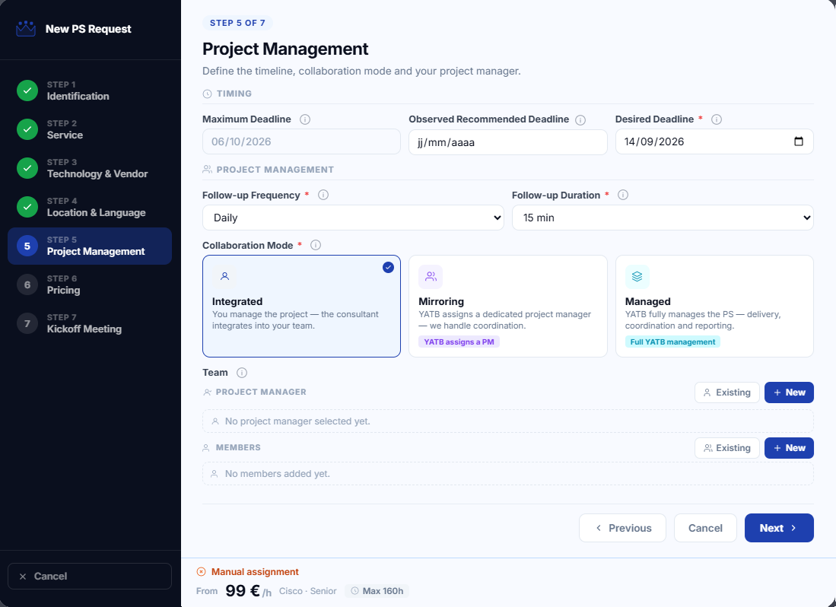Image resolution: width=836 pixels, height=607 pixels.
Task: Click the Full YATB management tag
Action: tap(672, 342)
